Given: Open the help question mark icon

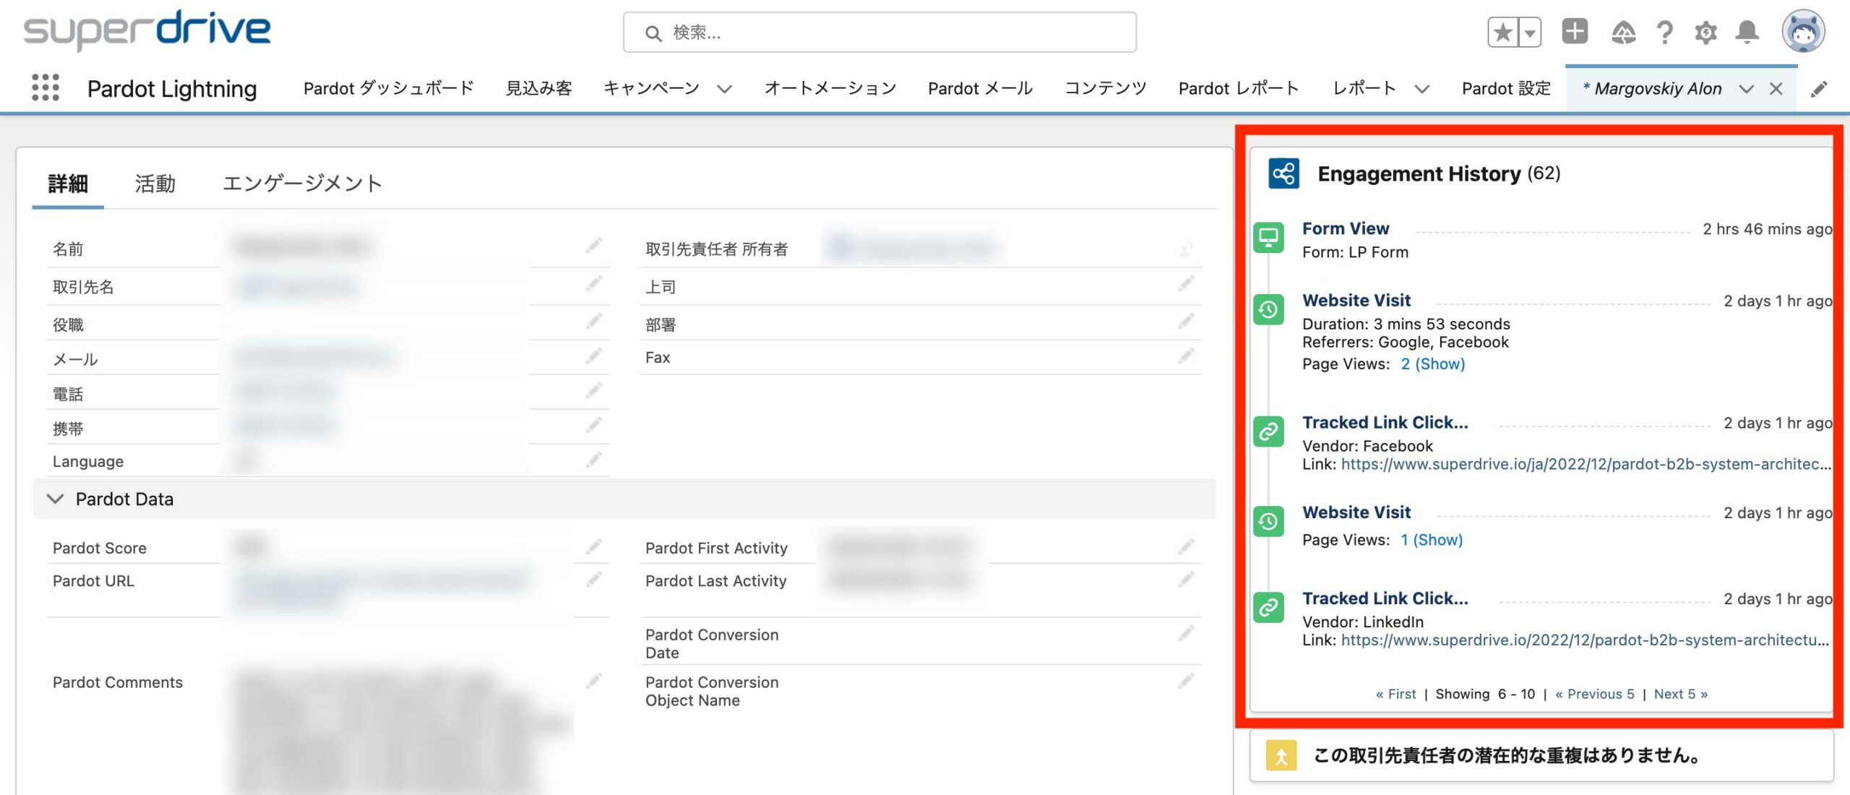Looking at the screenshot, I should [1664, 33].
